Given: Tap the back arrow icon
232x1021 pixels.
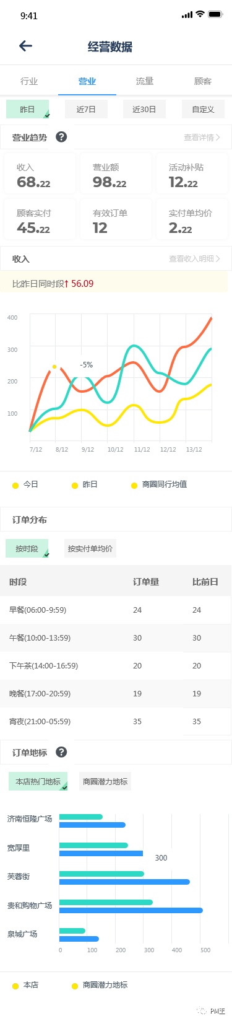Looking at the screenshot, I should pyautogui.click(x=25, y=45).
